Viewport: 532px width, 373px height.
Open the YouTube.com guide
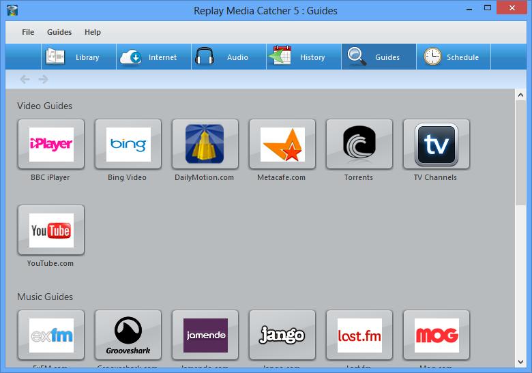(51, 230)
